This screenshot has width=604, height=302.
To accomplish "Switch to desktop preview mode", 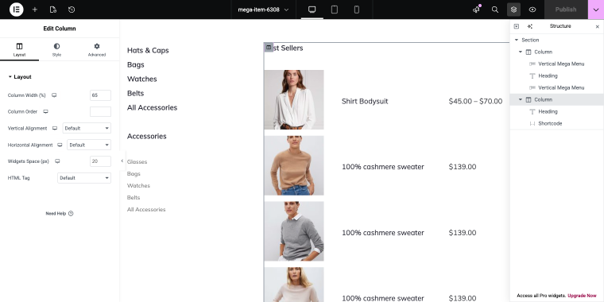I will pos(312,10).
